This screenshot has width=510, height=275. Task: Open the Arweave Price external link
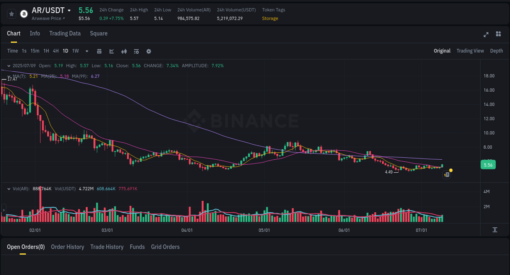tap(49, 18)
